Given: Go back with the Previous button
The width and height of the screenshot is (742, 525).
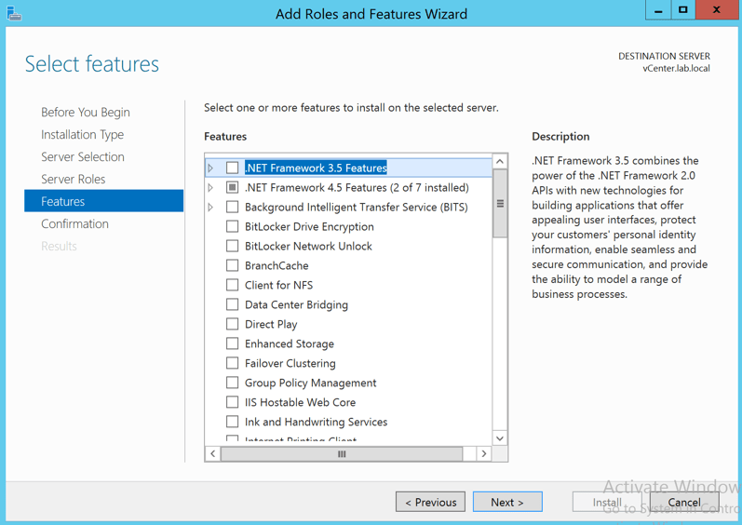Looking at the screenshot, I should coord(430,502).
